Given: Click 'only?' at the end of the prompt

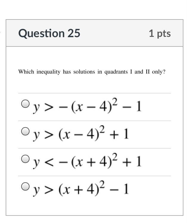Looking at the screenshot, I should 159,72.
